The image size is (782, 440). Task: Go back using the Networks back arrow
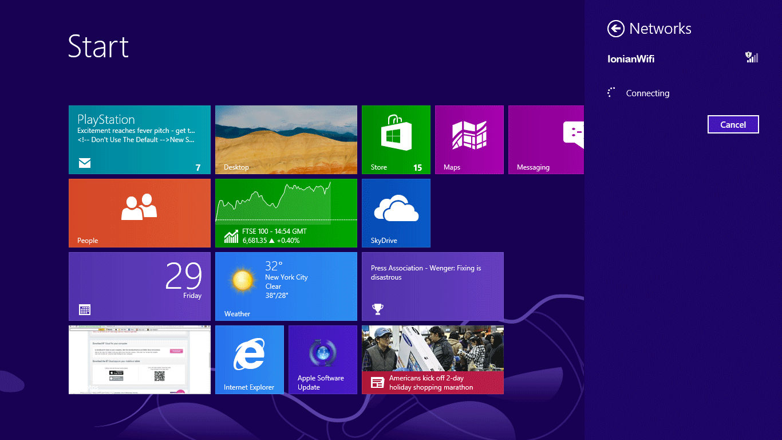616,29
